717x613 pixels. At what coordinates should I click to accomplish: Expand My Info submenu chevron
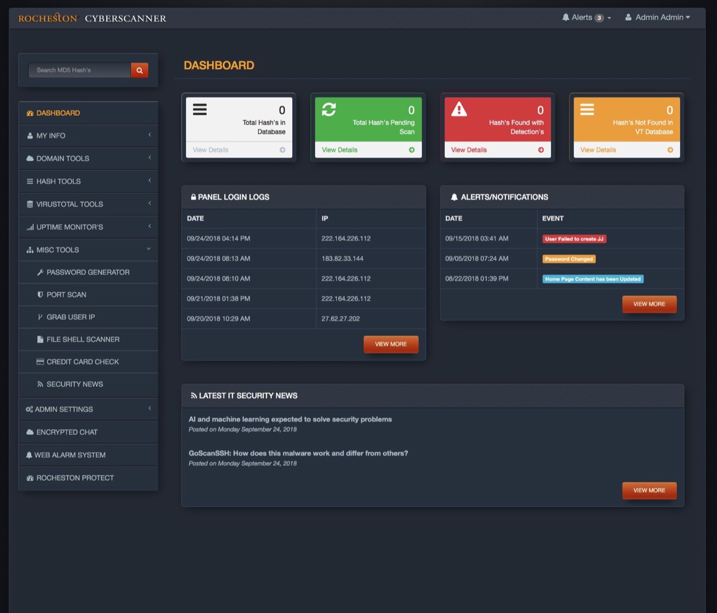click(149, 135)
